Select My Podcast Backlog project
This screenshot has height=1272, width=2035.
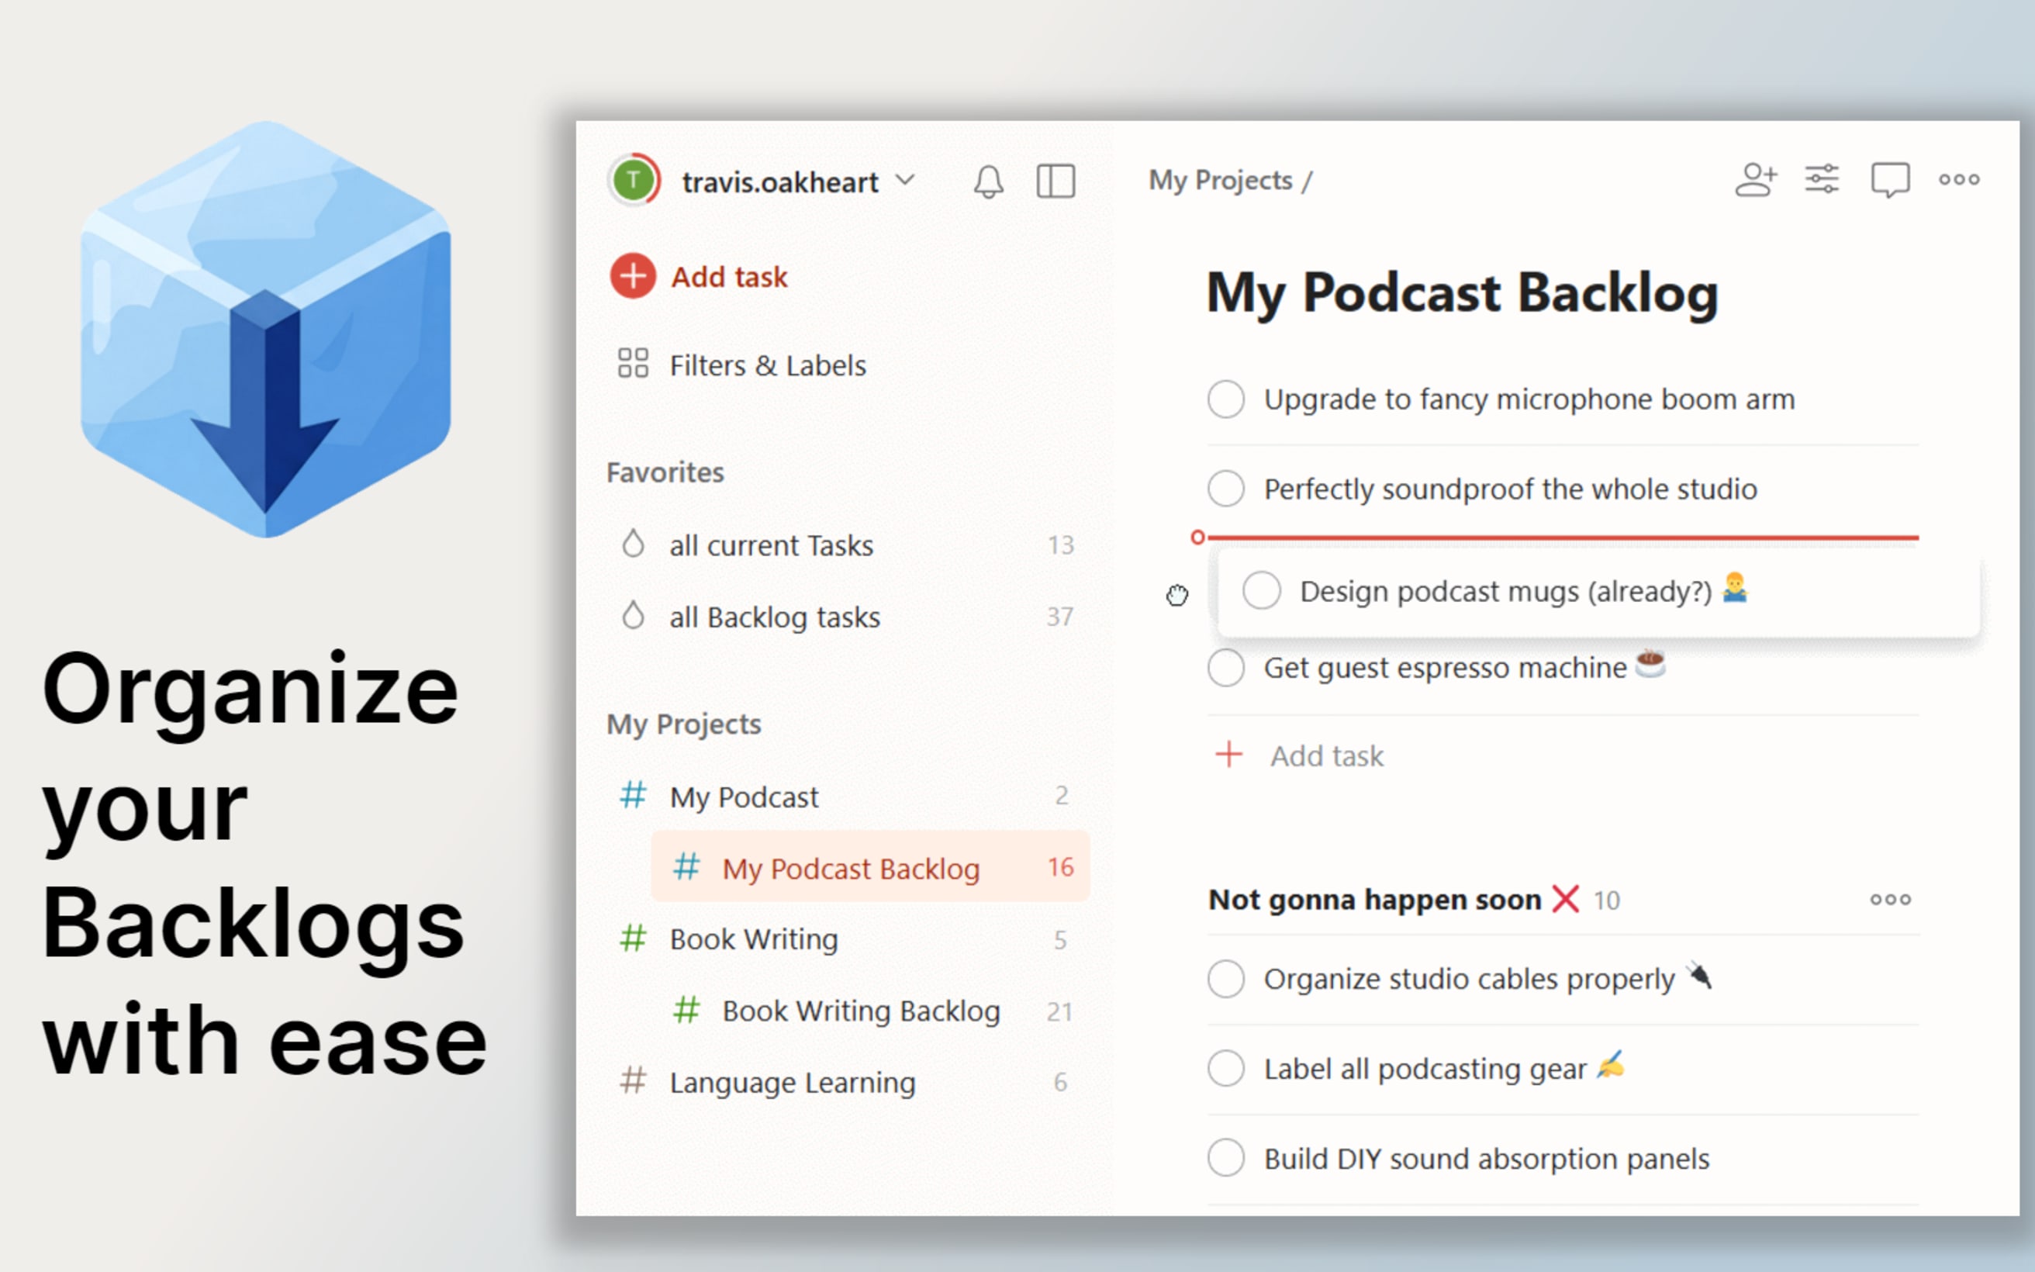(x=870, y=867)
